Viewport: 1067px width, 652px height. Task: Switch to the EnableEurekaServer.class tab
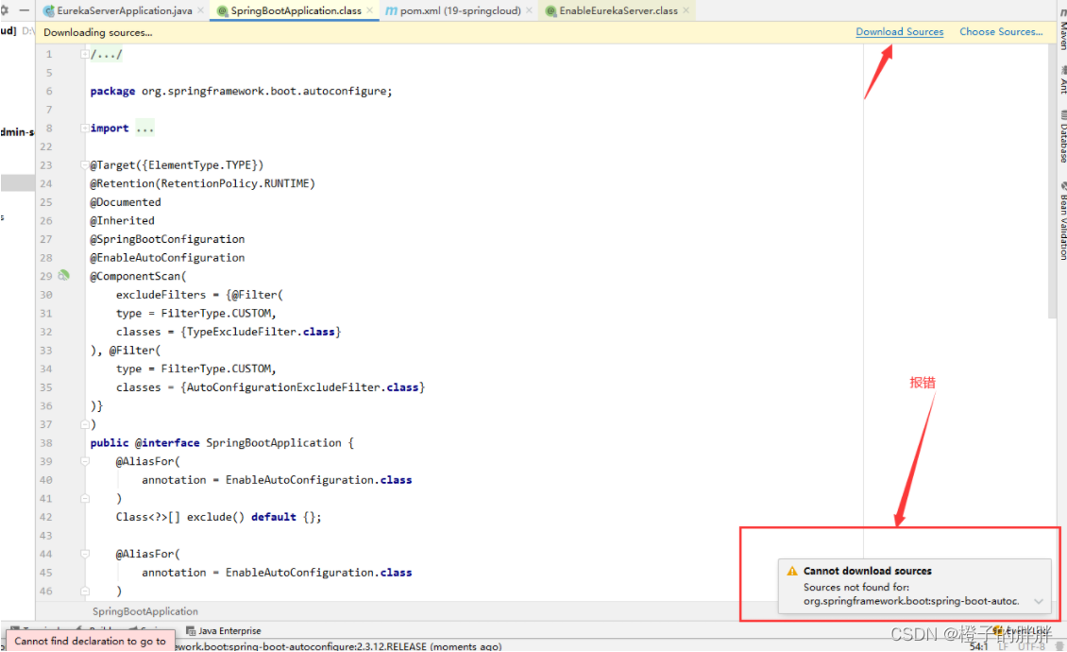coord(618,11)
